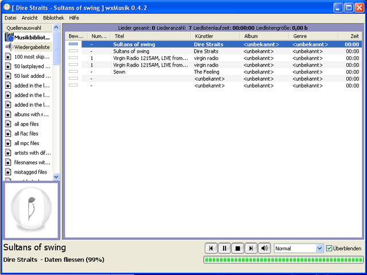
Task: Open the Ansicht menu
Action: pyautogui.click(x=29, y=18)
